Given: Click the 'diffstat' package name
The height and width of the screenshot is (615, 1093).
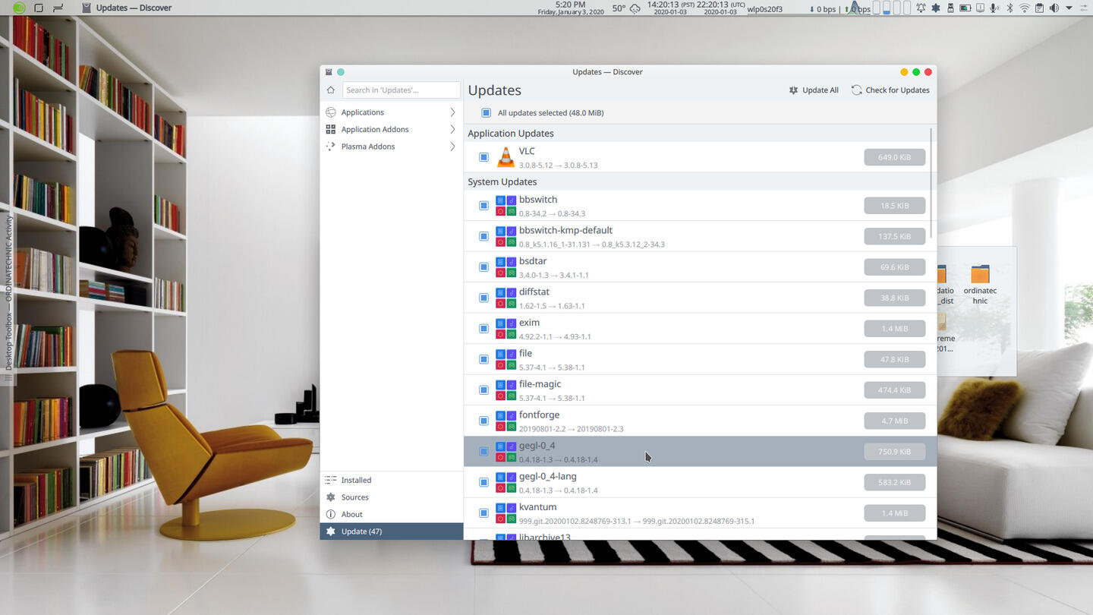Looking at the screenshot, I should click(534, 292).
